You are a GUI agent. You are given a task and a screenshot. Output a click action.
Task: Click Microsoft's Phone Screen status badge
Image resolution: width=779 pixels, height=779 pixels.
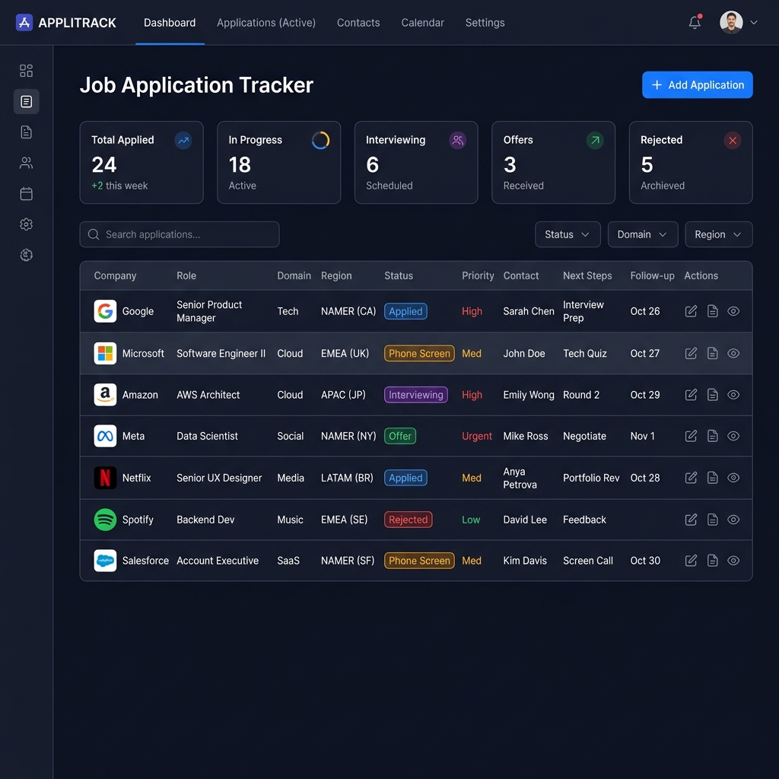419,353
